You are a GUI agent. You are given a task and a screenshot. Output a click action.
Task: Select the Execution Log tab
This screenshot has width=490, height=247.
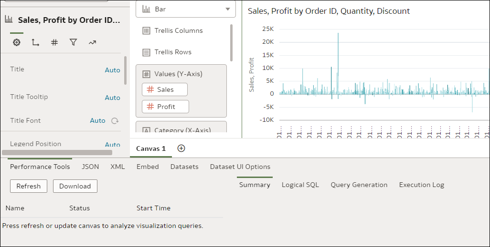421,185
